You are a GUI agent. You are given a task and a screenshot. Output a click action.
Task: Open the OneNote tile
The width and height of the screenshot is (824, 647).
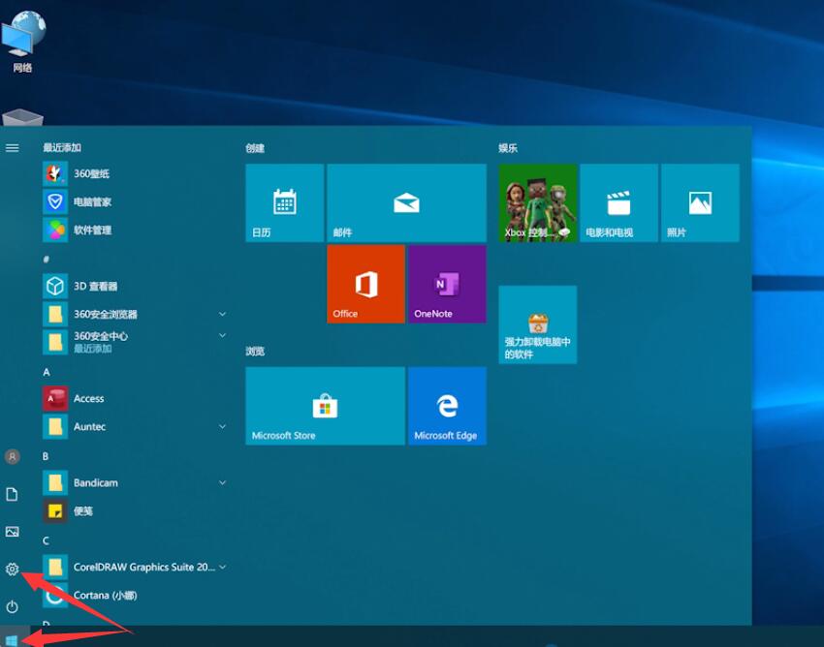click(x=447, y=284)
